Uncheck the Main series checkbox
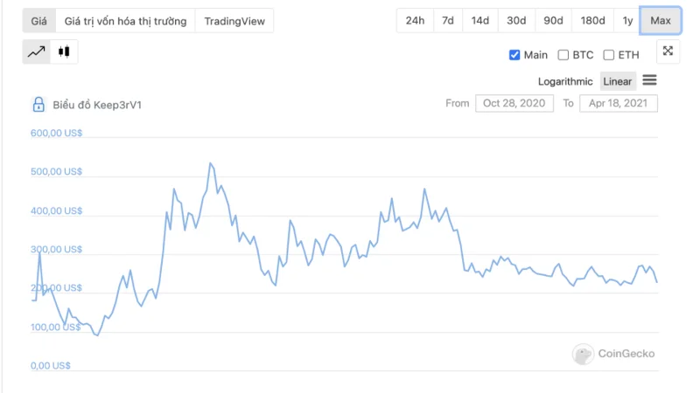 514,55
